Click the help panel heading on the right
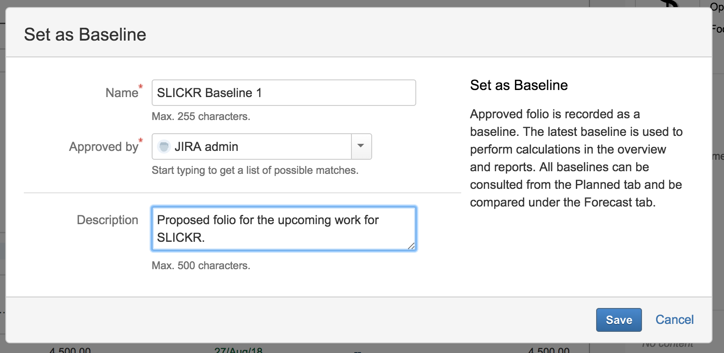This screenshot has width=724, height=353. (x=519, y=85)
